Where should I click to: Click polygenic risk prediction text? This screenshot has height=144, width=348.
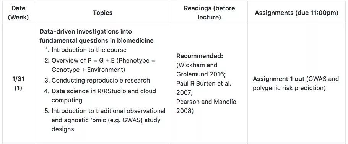coord(289,88)
